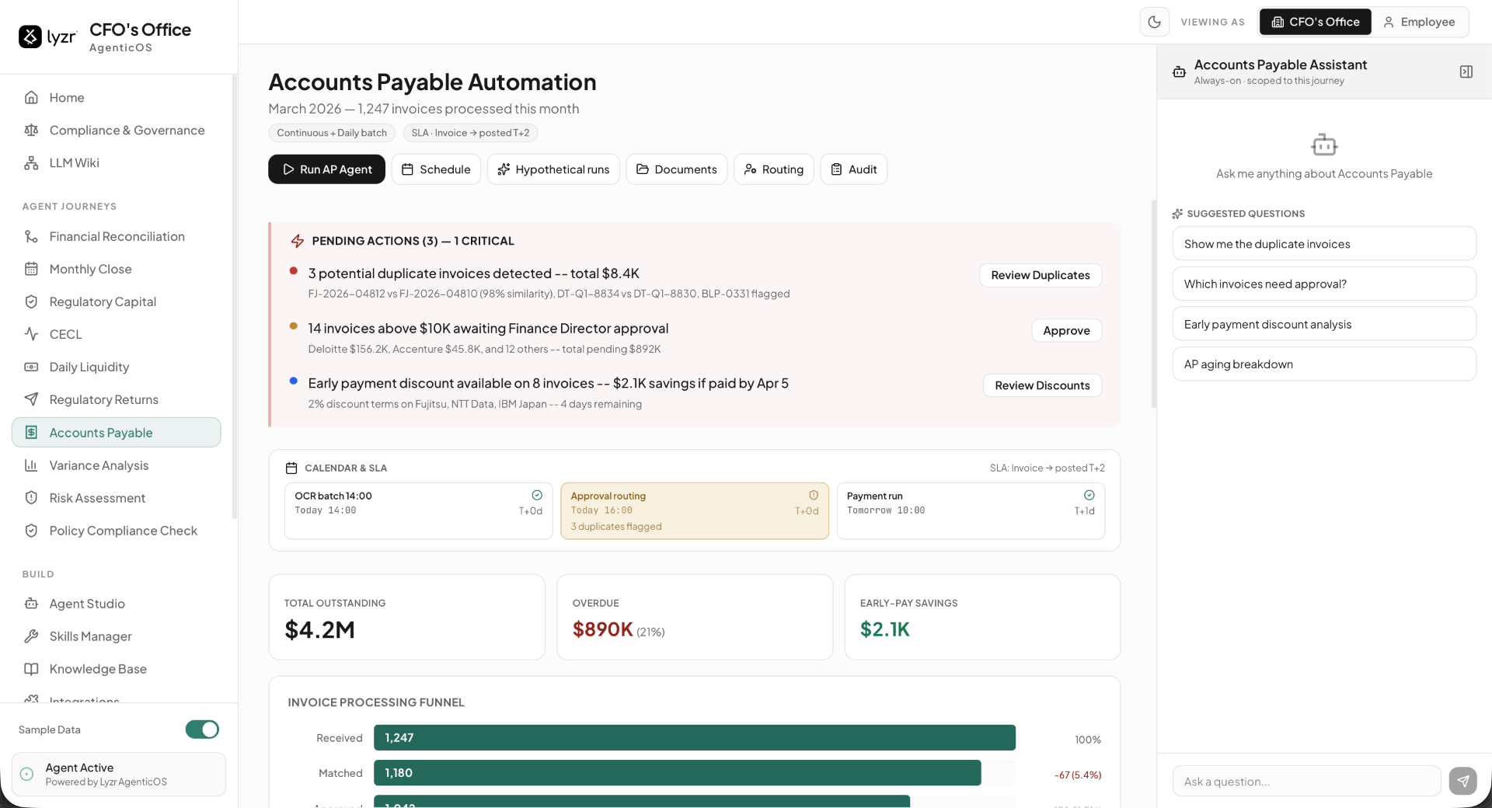Click the Received 1,247 funnel bar
The image size is (1492, 808).
(695, 737)
